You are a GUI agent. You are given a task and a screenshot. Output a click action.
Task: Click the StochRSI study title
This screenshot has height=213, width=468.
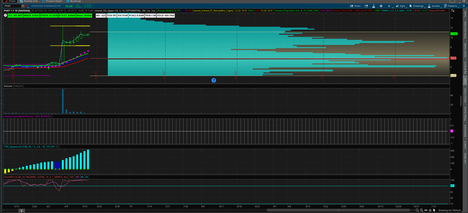[35, 177]
